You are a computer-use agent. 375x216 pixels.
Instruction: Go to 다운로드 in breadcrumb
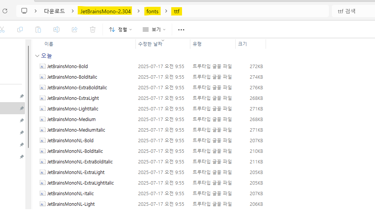point(54,11)
